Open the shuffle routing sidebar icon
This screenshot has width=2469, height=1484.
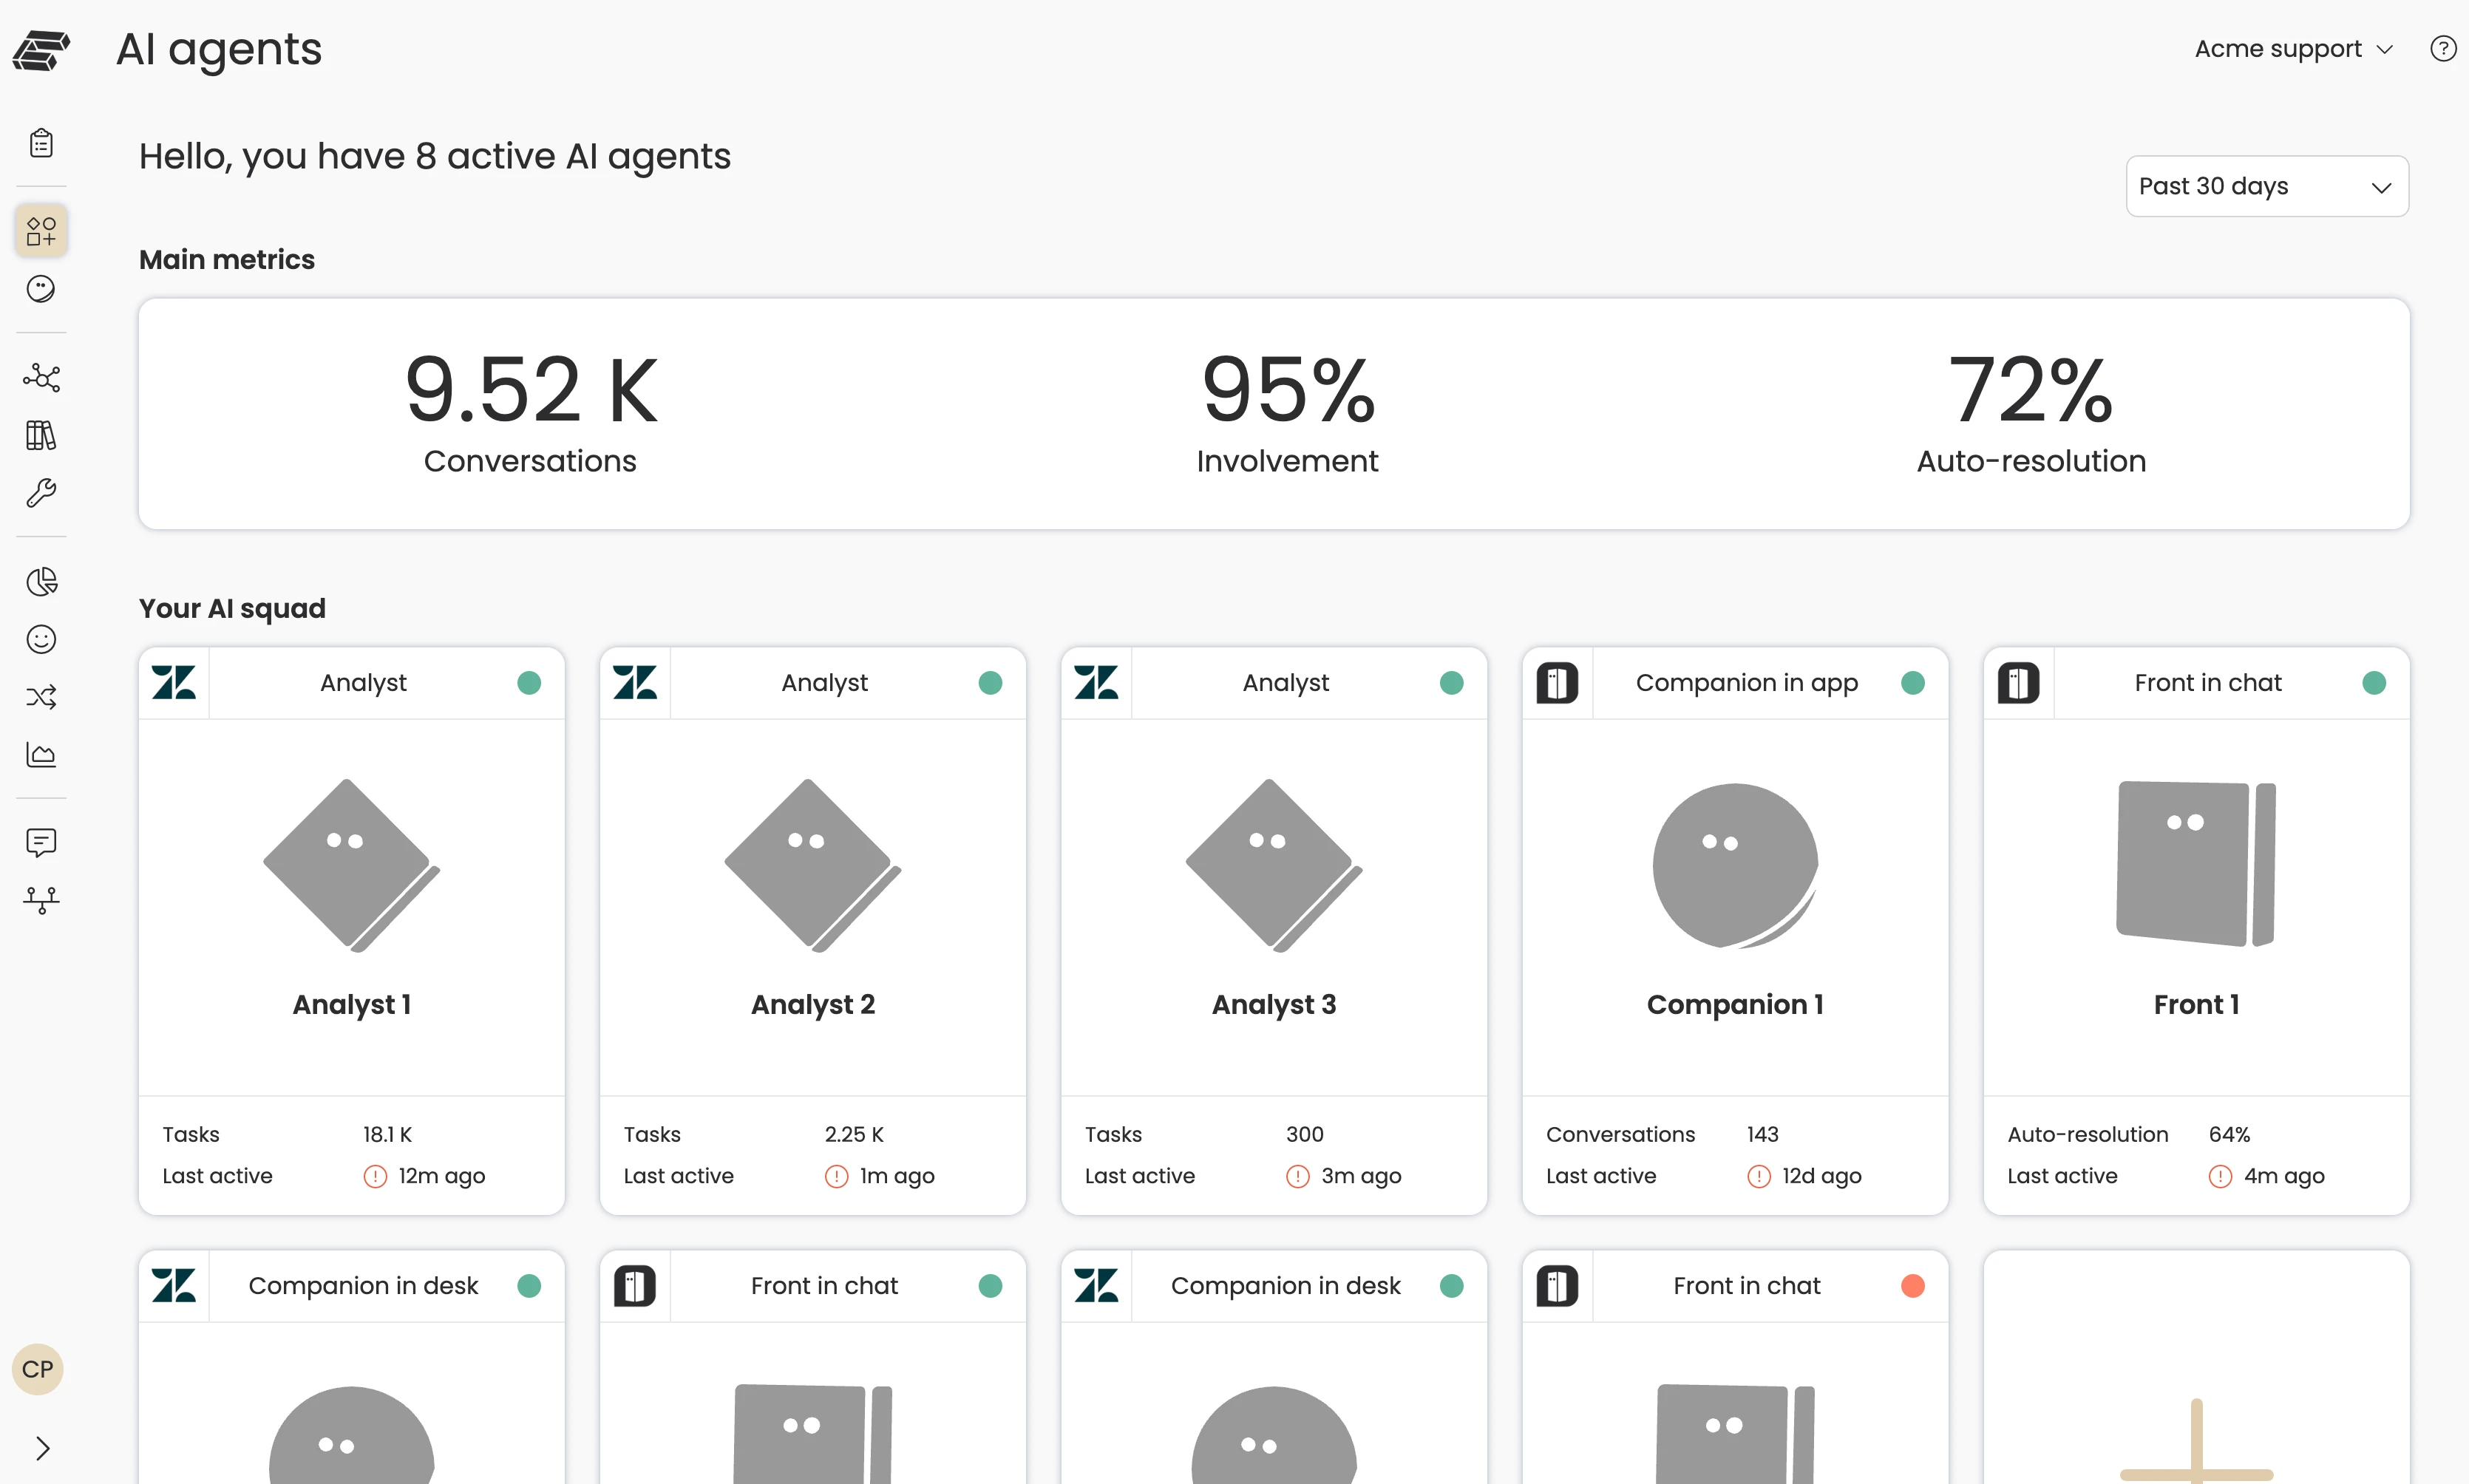click(x=41, y=697)
